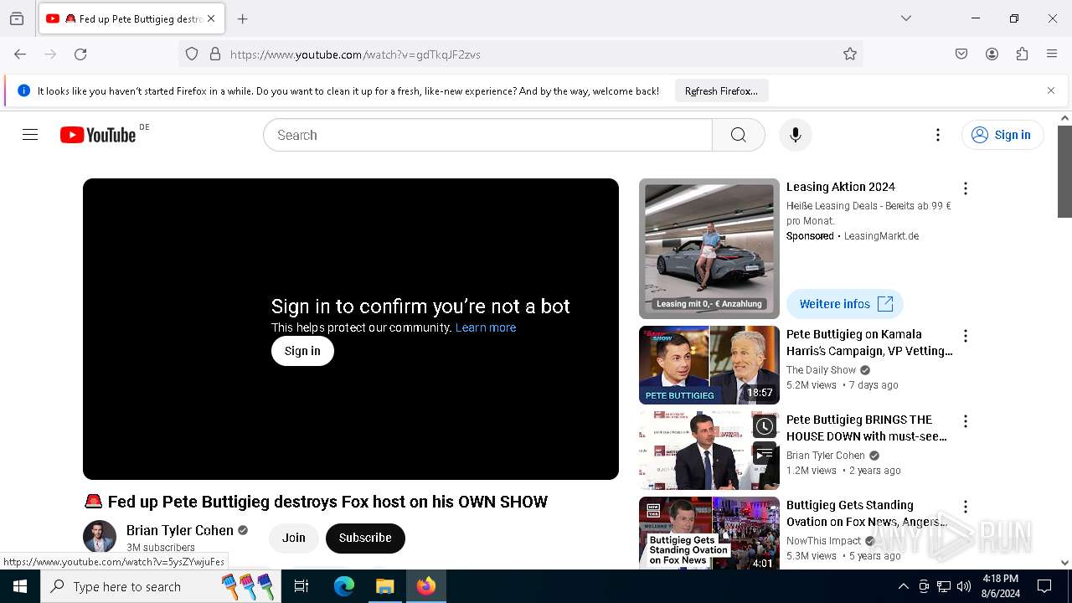Open Firefox application hamburger menu
Viewport: 1072px width, 603px height.
click(x=1052, y=54)
